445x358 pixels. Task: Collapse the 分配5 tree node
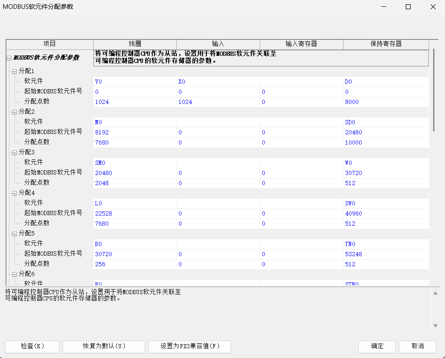click(14, 234)
